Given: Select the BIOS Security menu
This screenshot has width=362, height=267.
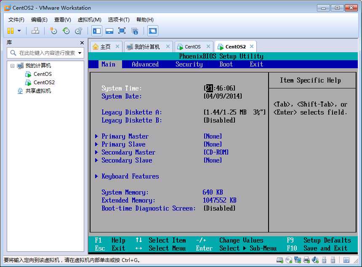Looking at the screenshot, I should 189,64.
